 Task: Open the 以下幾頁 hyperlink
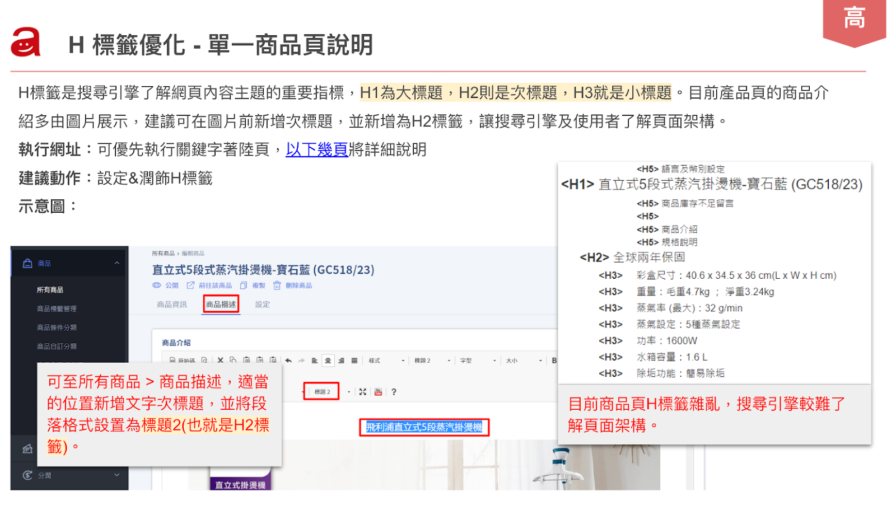coord(317,149)
